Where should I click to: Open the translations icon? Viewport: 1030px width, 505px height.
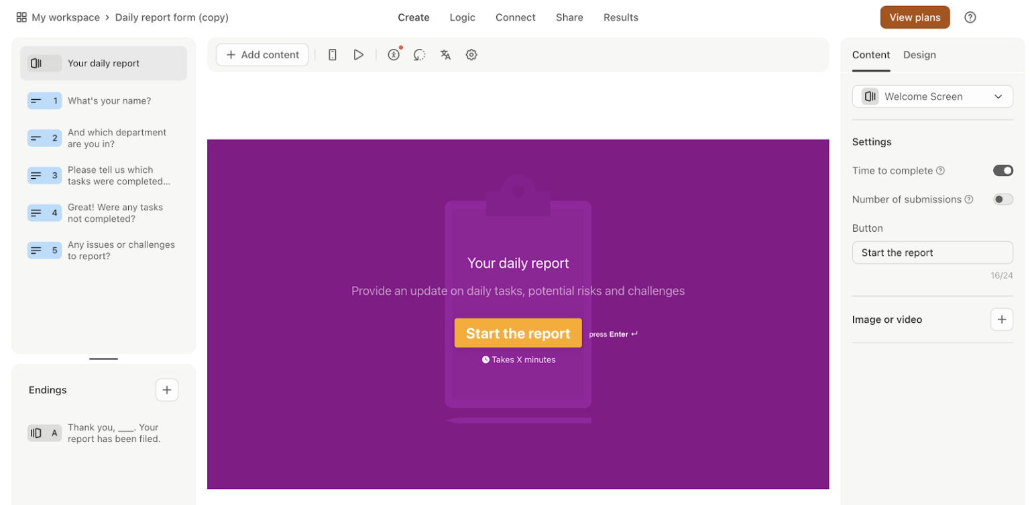[445, 54]
